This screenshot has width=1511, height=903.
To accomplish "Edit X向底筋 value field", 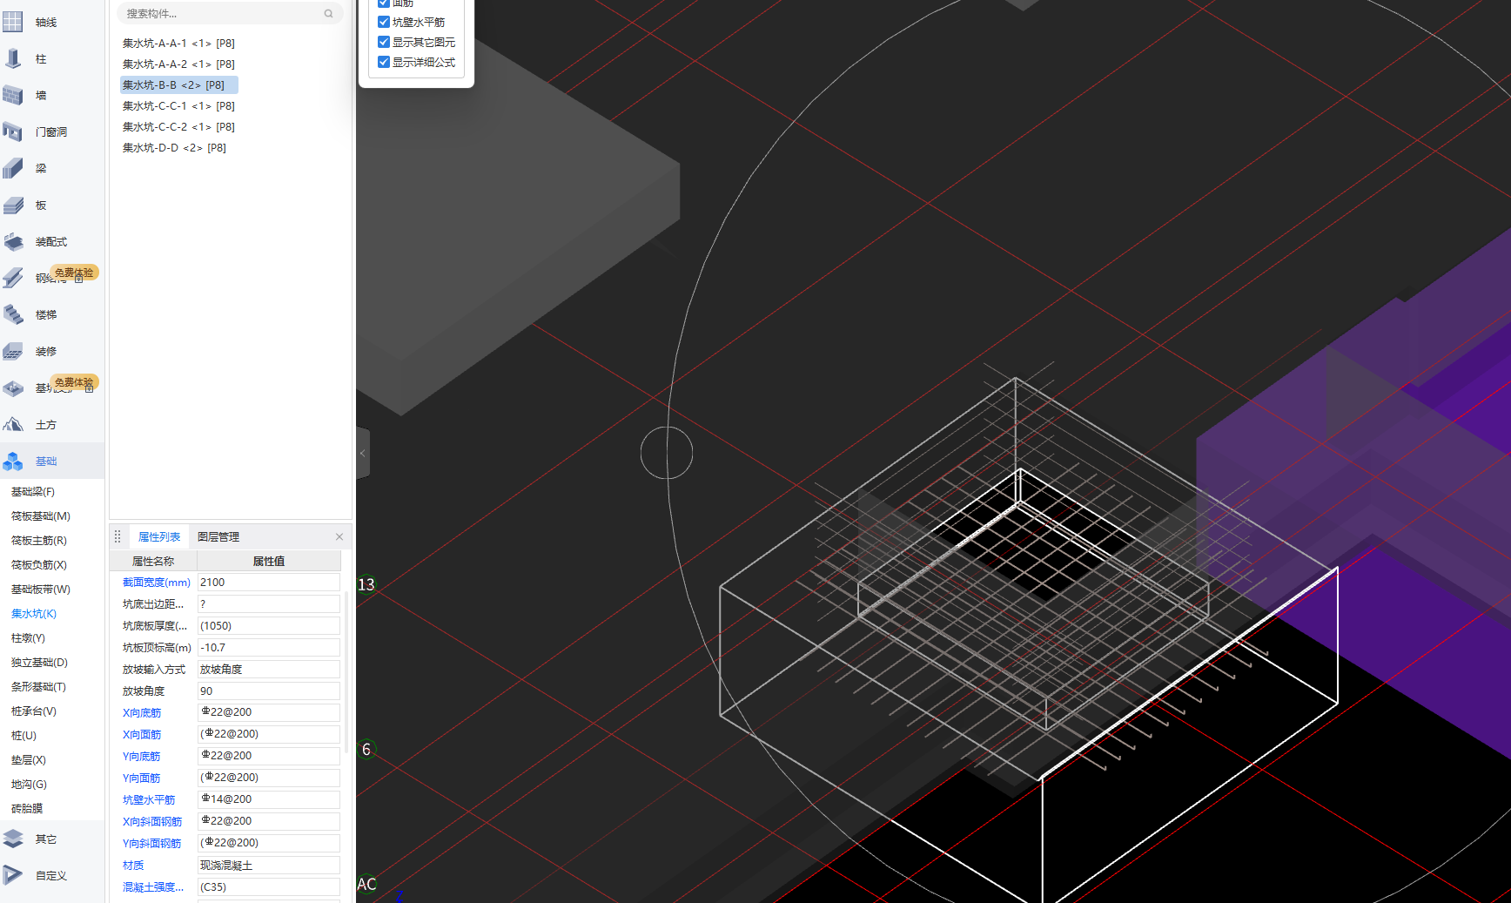I will click(x=268, y=712).
